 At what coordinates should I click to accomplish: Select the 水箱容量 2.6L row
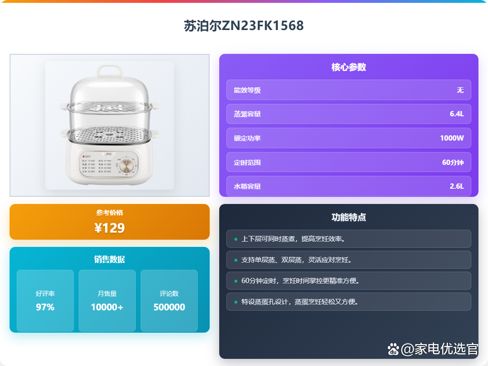tap(348, 186)
